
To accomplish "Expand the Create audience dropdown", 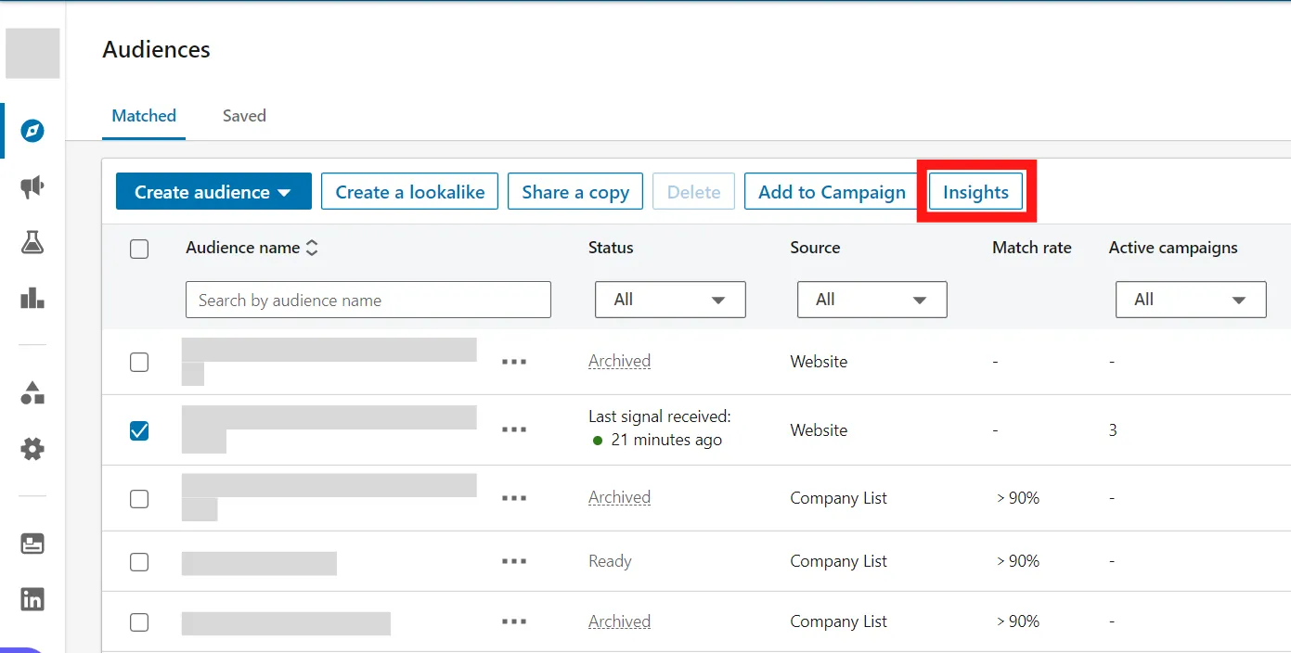I will tap(213, 191).
